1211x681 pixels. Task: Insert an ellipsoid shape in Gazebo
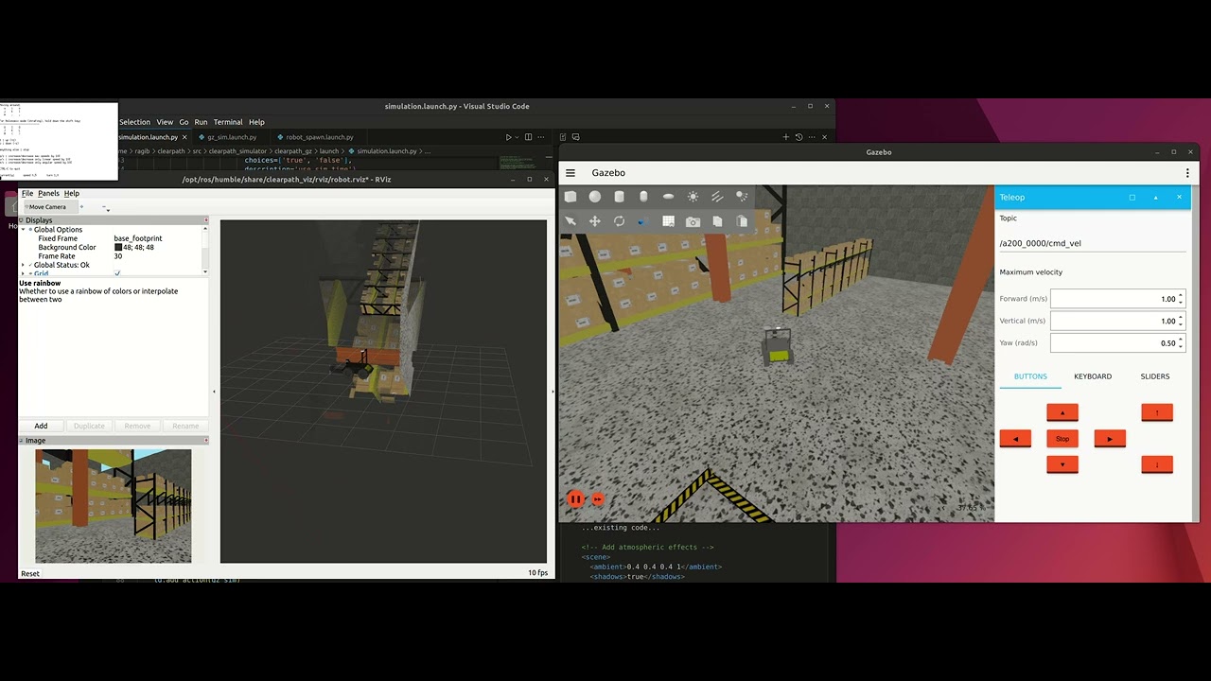(669, 197)
